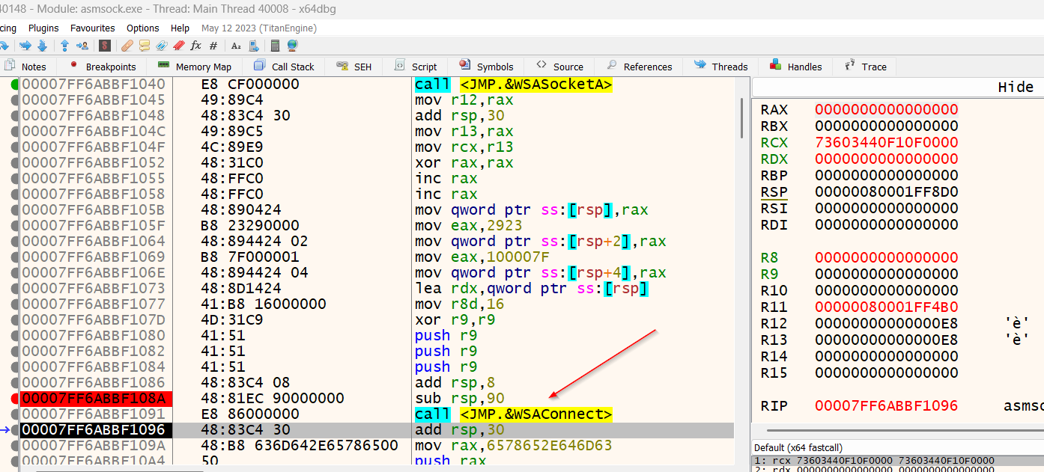Viewport: 1044px width, 472px height.
Task: Toggle breakpoint bullet at address 00007FF6ABBF109A
Action: (x=15, y=445)
